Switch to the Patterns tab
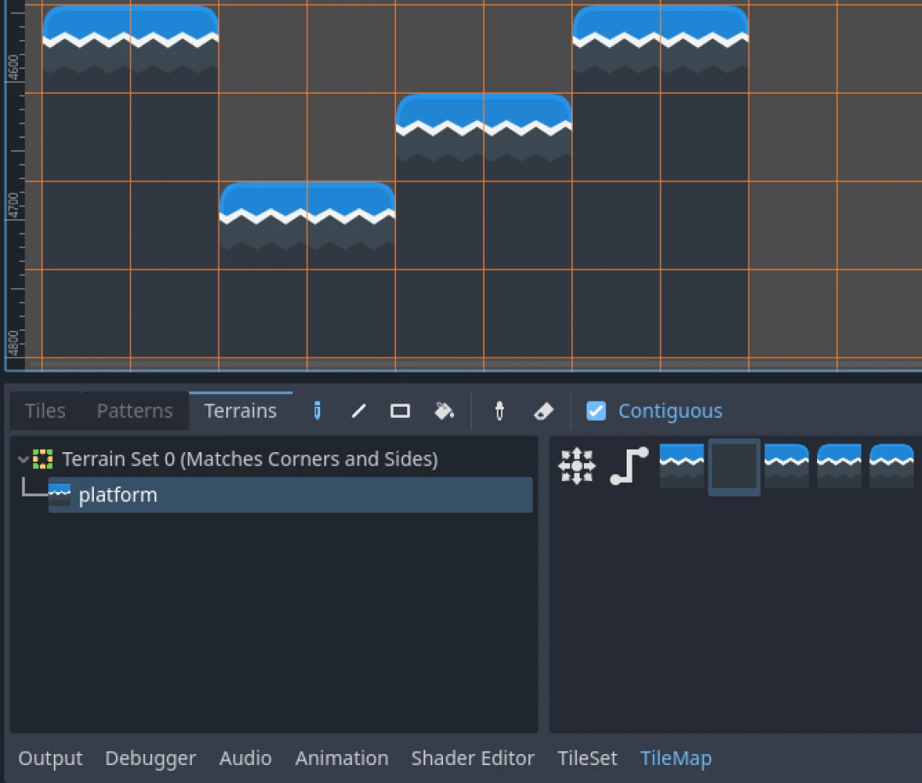922x783 pixels. click(x=135, y=410)
